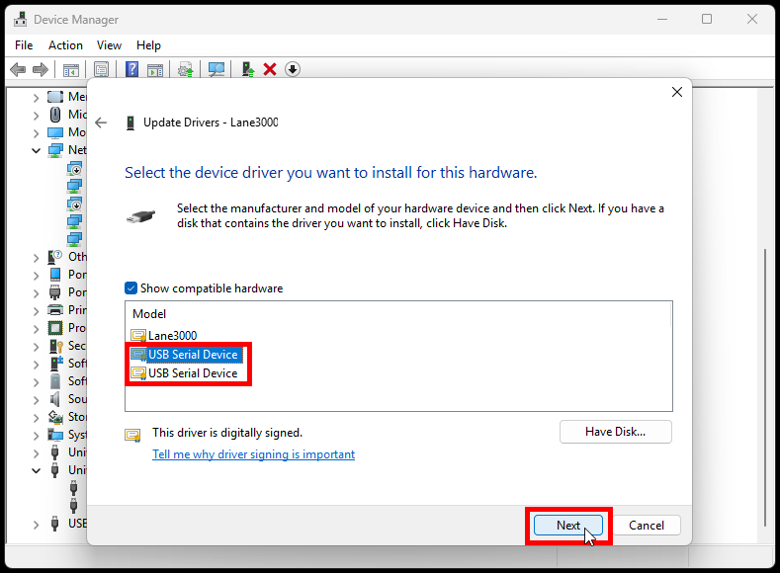
Task: Click the circled down-arrow Disable device icon
Action: coord(293,69)
